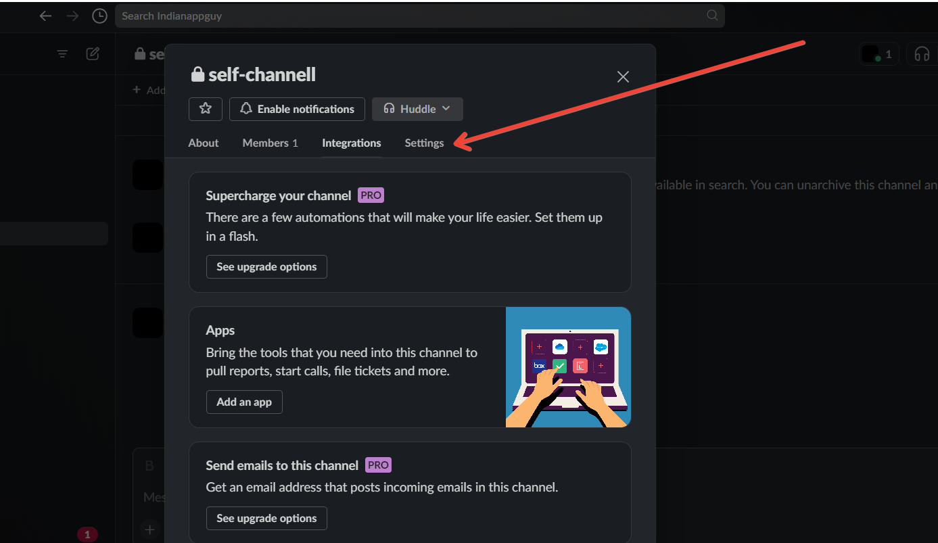Click the magnifier icon in the search bar
Screen dimensions: 938x543
pyautogui.click(x=712, y=16)
